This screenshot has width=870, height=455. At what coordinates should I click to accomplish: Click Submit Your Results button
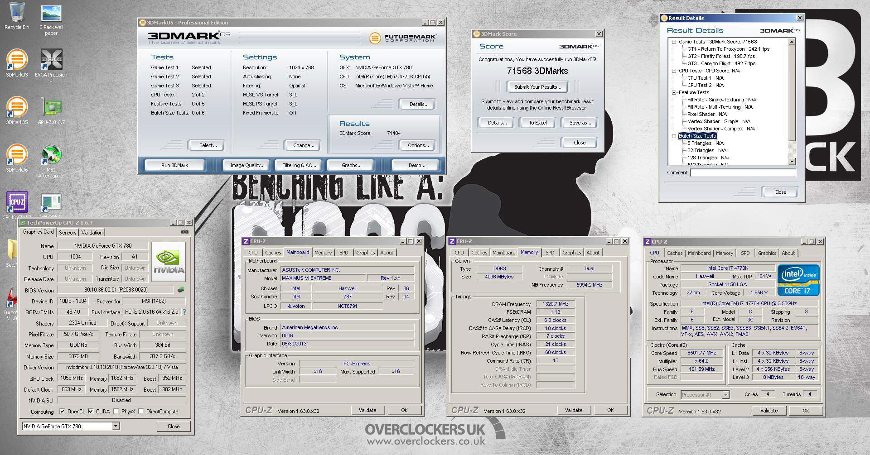[x=537, y=87]
